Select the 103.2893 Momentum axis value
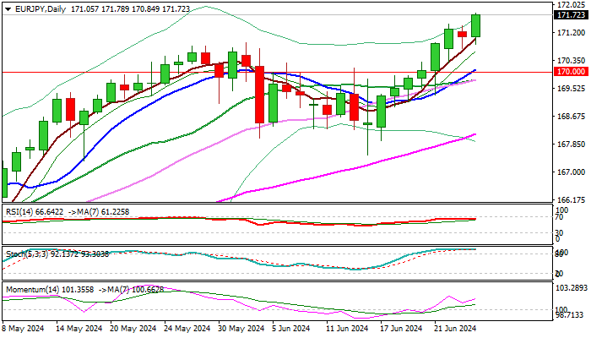 click(x=571, y=288)
